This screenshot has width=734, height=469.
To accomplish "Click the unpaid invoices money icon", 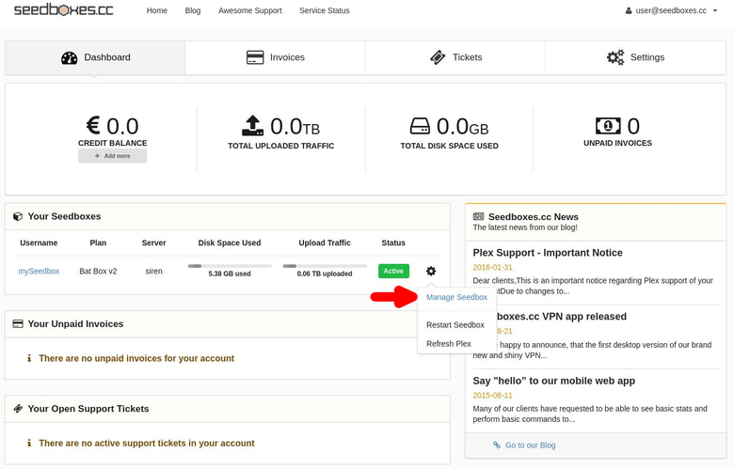I will pyautogui.click(x=608, y=126).
